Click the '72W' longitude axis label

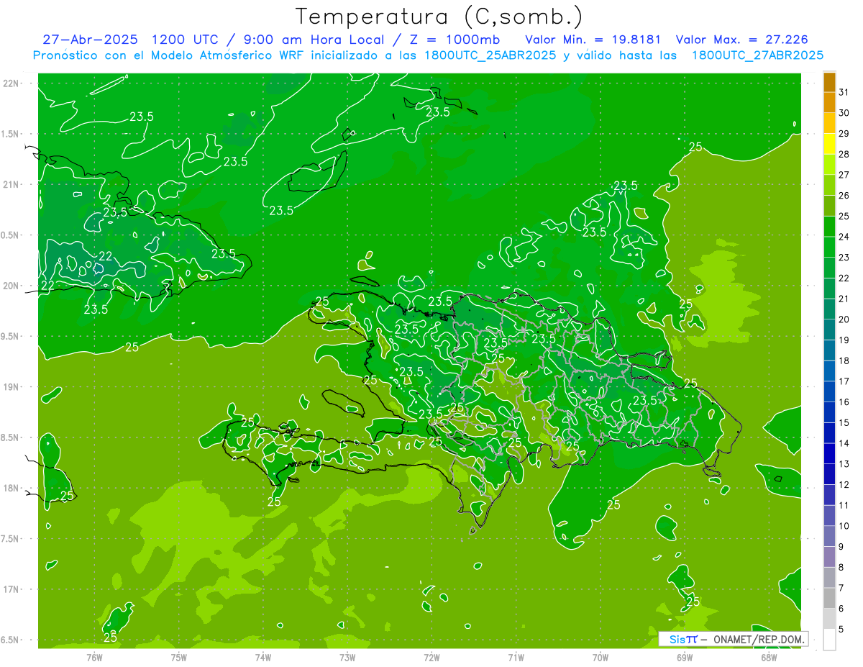coord(431,657)
